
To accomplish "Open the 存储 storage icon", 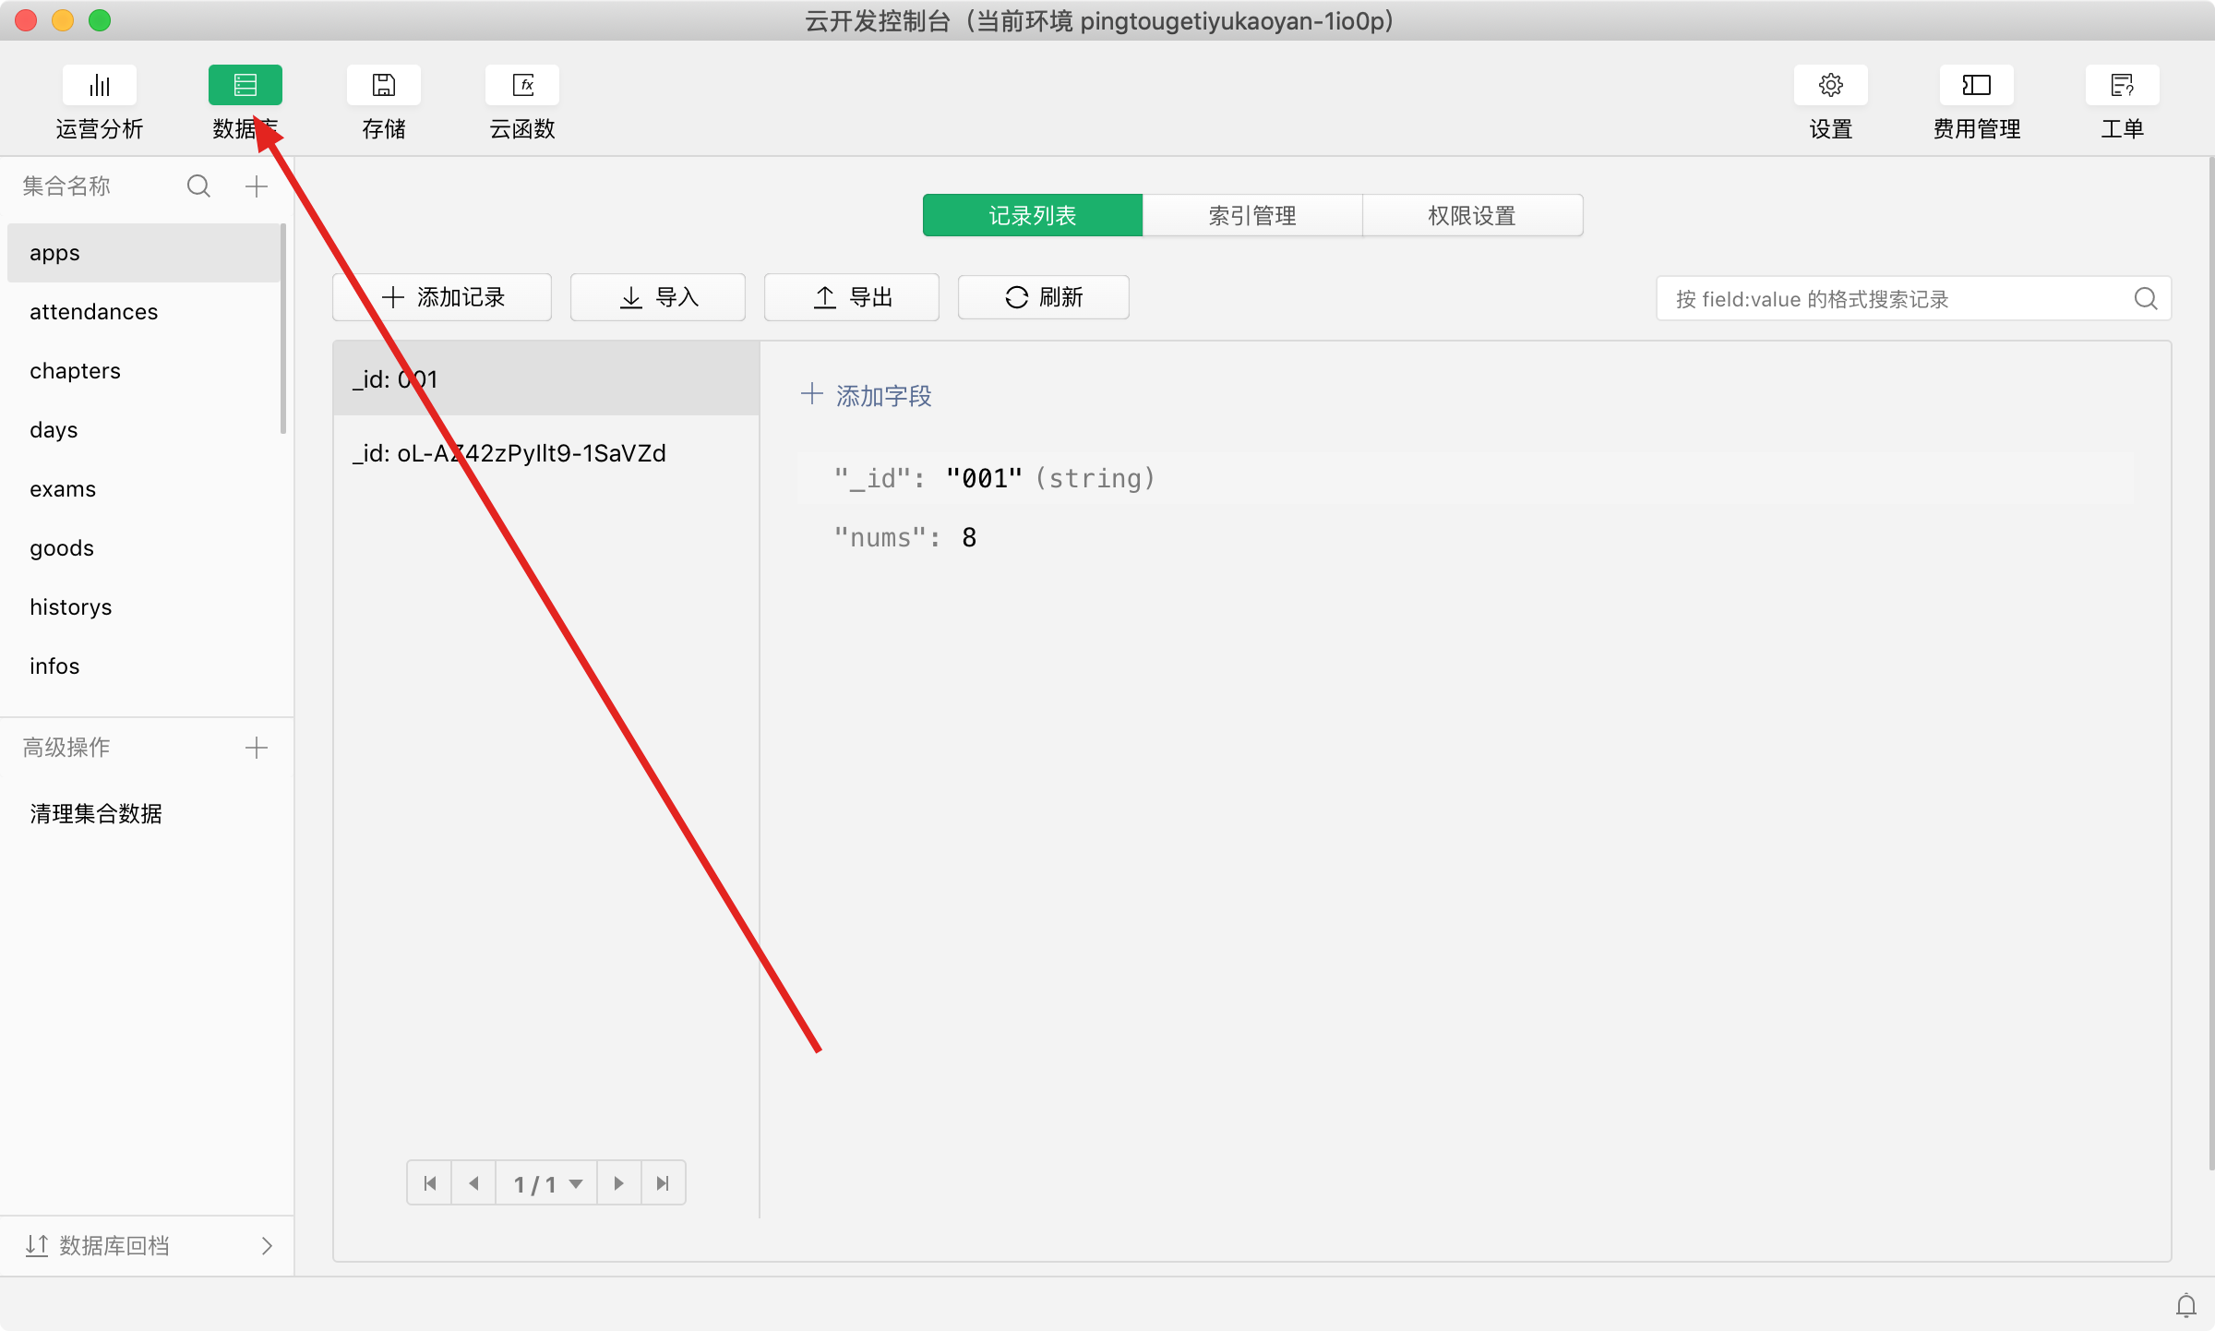I will (383, 86).
